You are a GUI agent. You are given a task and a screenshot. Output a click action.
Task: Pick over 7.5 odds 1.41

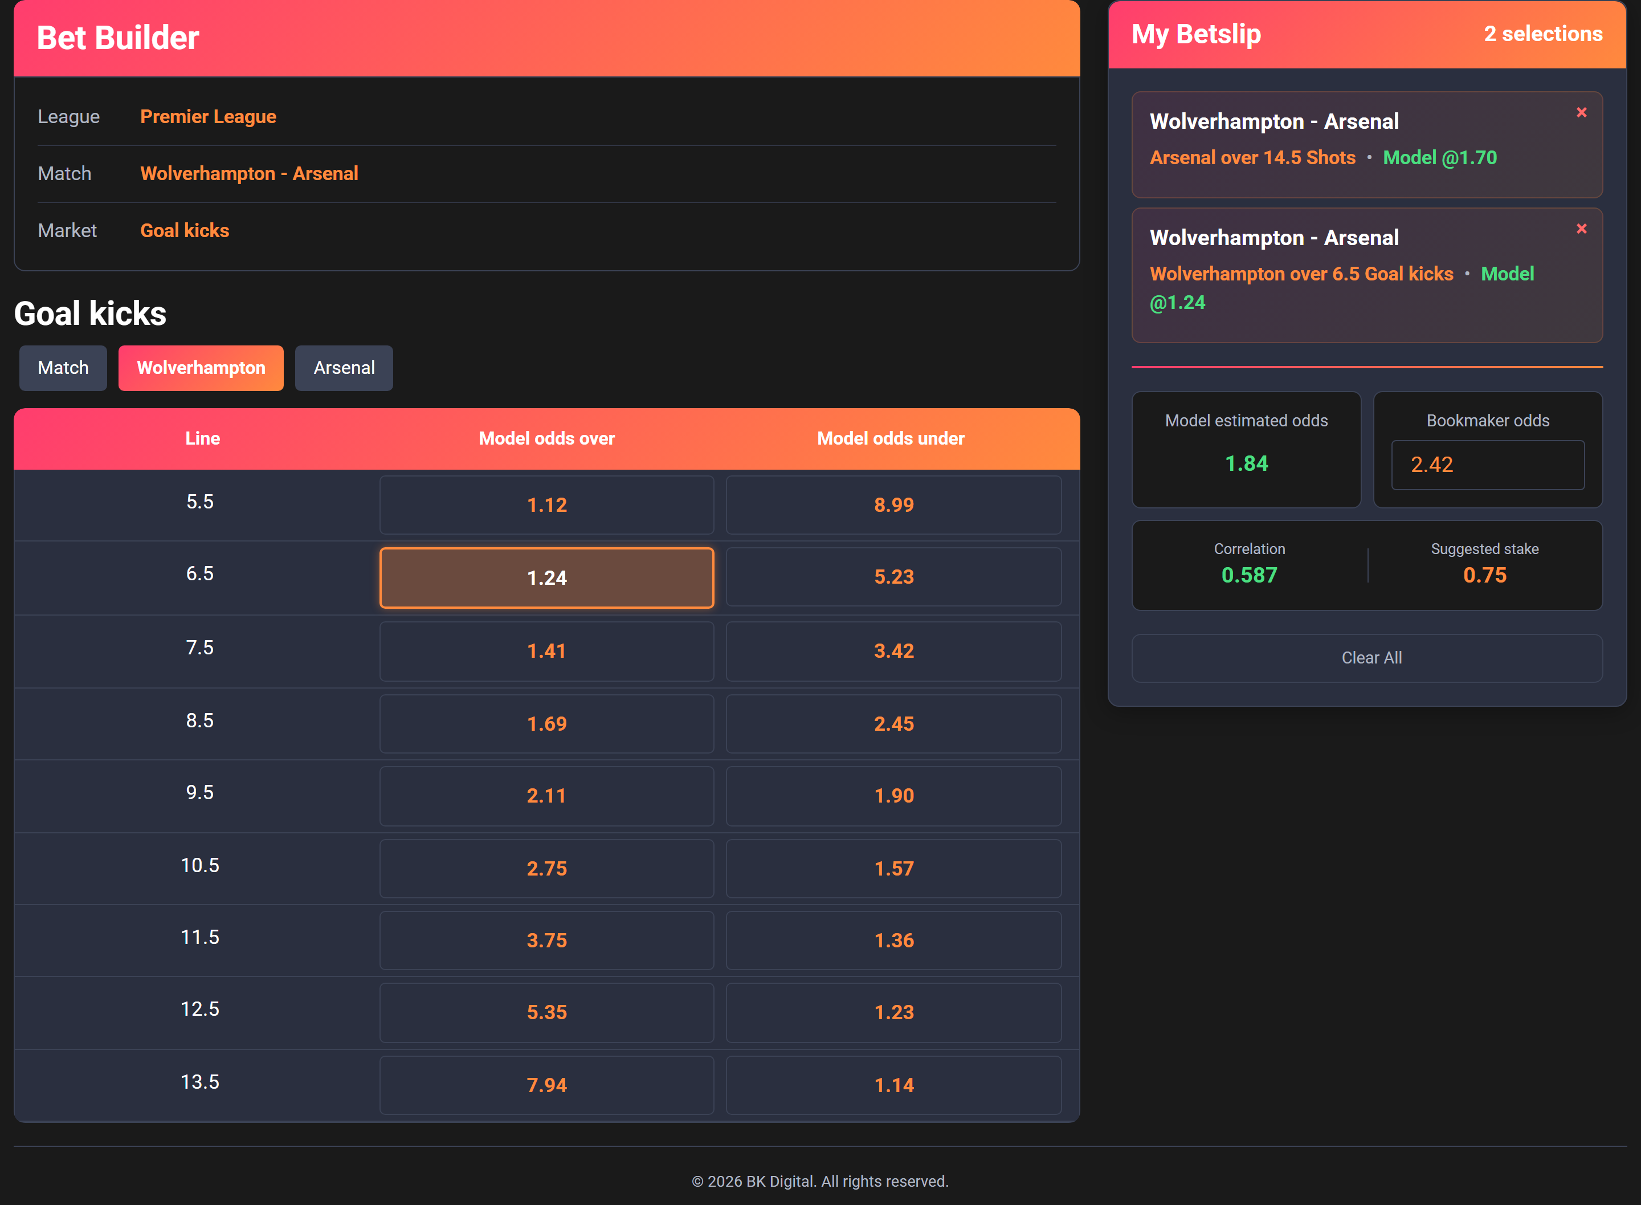coord(547,652)
